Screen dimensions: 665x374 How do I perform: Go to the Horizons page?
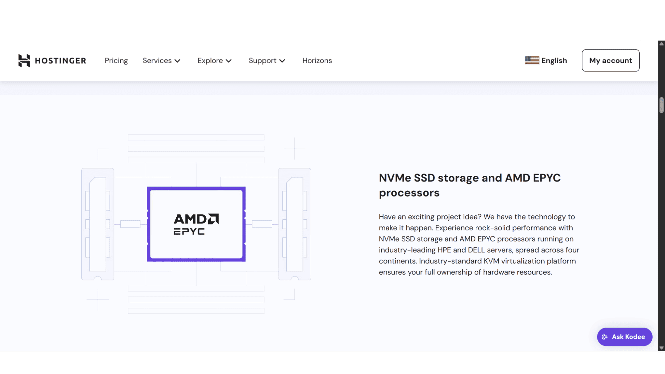coord(317,61)
